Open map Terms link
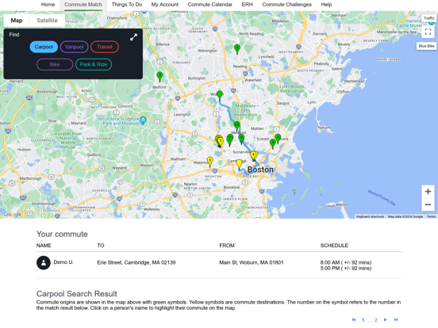The image size is (438, 328). point(431,216)
